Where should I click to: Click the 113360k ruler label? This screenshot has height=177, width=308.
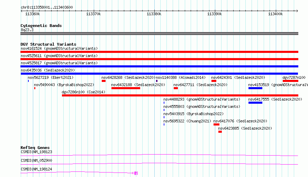point(33,14)
